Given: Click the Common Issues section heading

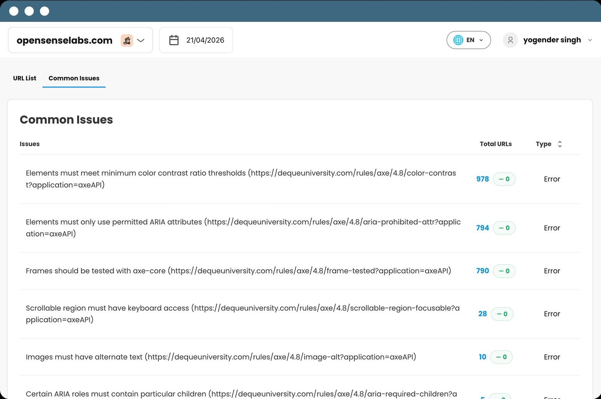Looking at the screenshot, I should coord(66,120).
